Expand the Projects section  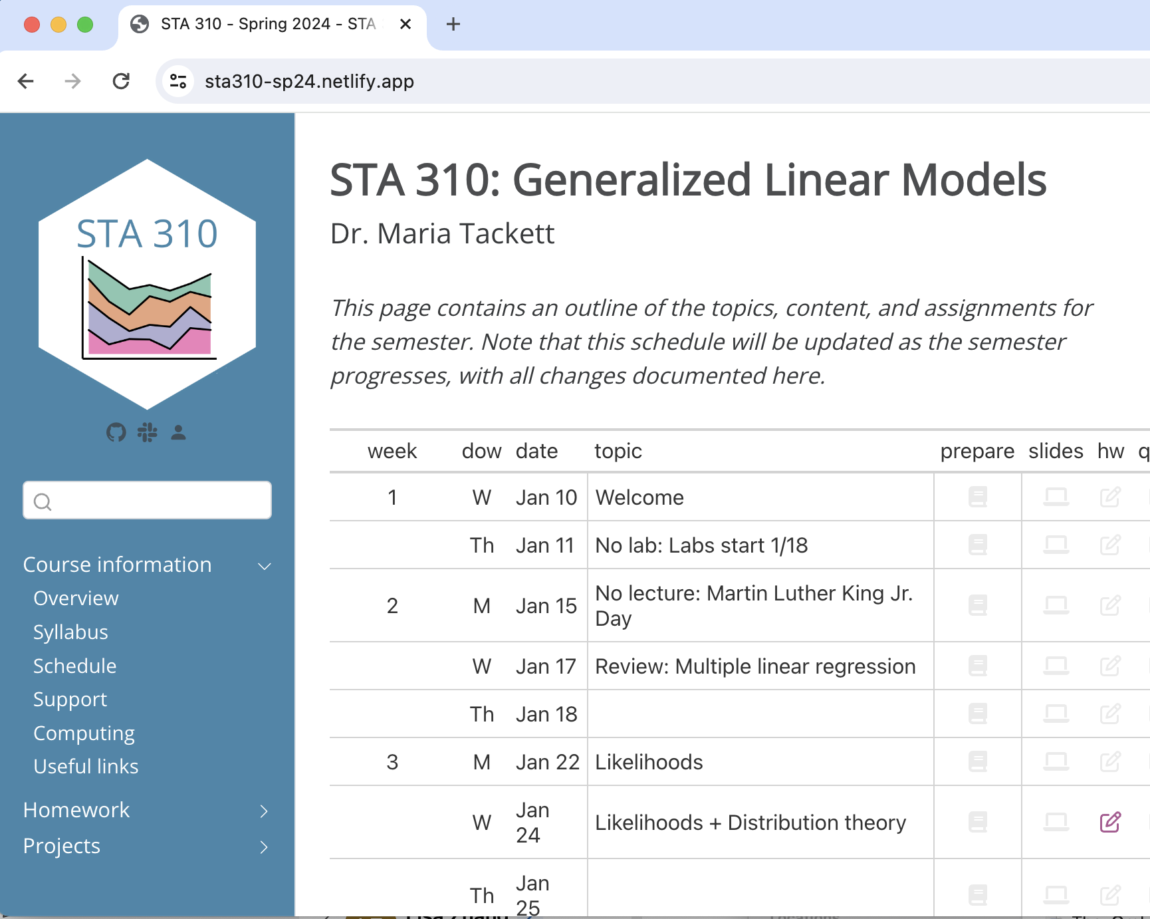point(264,847)
